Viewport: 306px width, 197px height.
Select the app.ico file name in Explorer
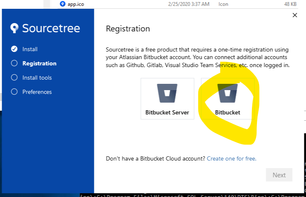click(76, 4)
